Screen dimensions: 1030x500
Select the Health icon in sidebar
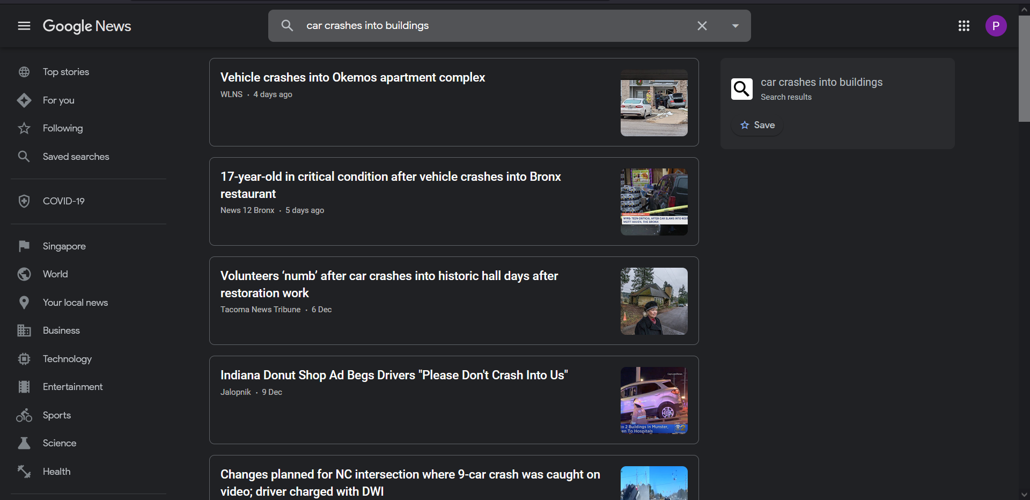tap(24, 472)
